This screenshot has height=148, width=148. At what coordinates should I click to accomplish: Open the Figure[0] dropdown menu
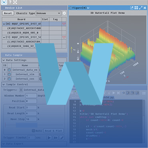(88, 8)
